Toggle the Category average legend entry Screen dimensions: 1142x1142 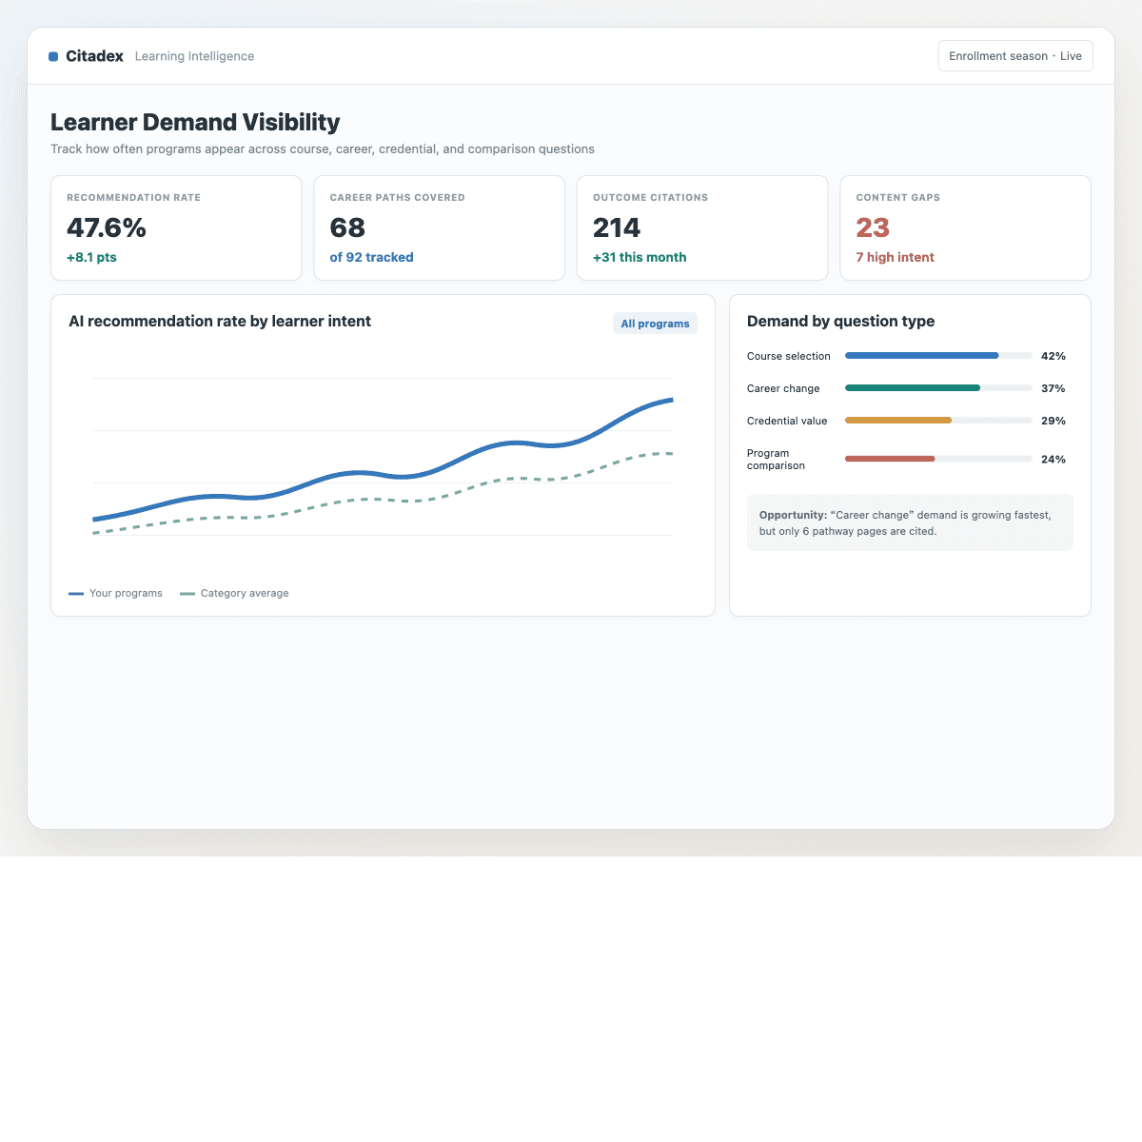tap(234, 593)
